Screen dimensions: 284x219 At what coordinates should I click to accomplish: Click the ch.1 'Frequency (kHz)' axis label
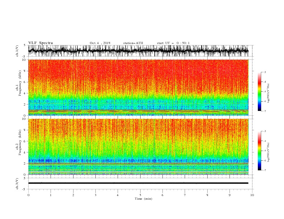[x=20, y=83]
